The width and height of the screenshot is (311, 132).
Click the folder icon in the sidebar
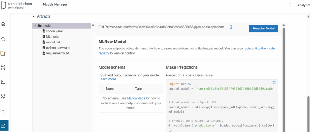[3, 53]
